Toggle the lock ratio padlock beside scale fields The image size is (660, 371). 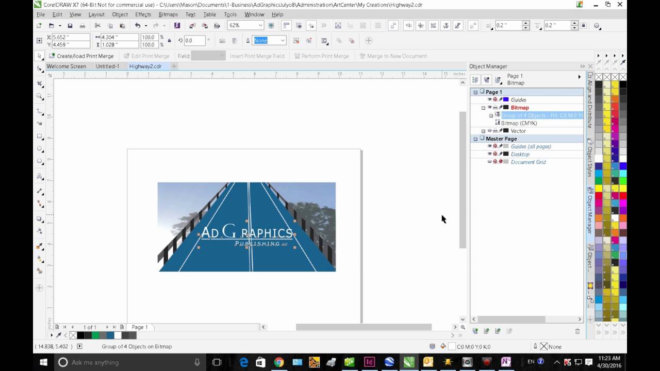(169, 40)
